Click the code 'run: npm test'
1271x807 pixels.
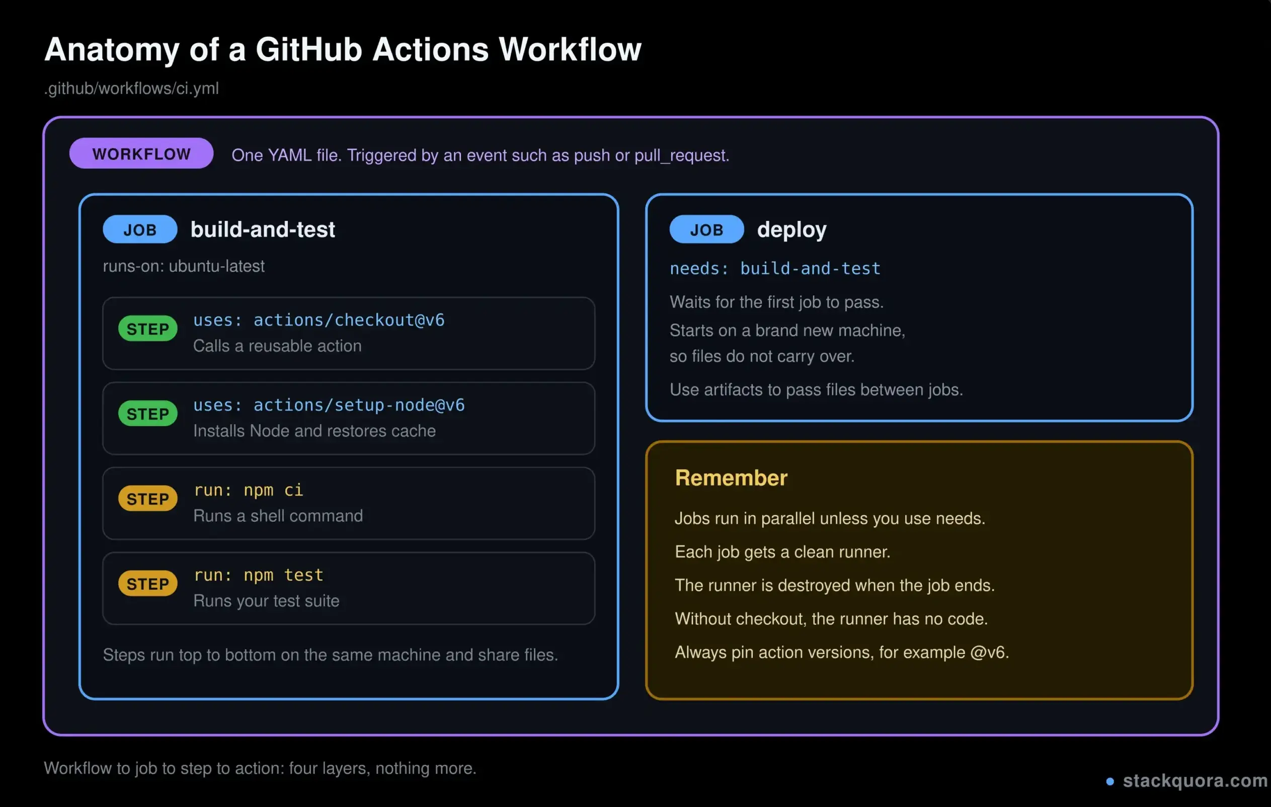pos(258,575)
